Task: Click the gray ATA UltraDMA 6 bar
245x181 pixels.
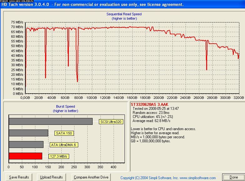Action: [x=26, y=144]
